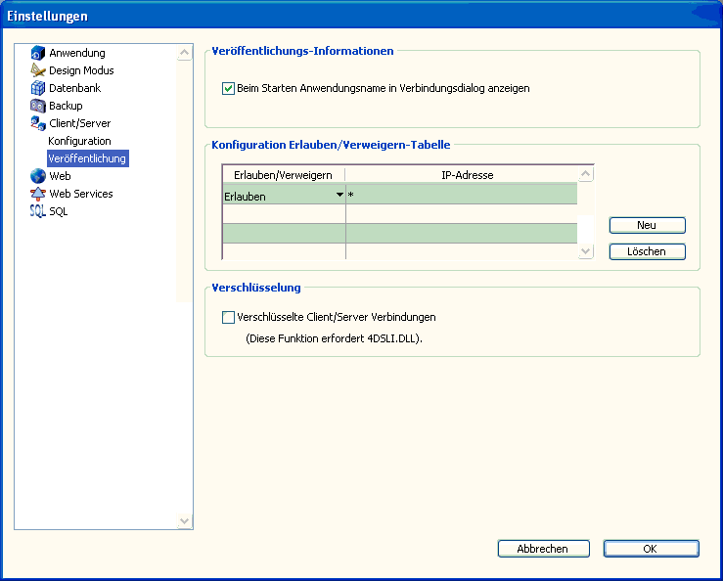
Task: Open Backup via its icon
Action: click(x=38, y=106)
